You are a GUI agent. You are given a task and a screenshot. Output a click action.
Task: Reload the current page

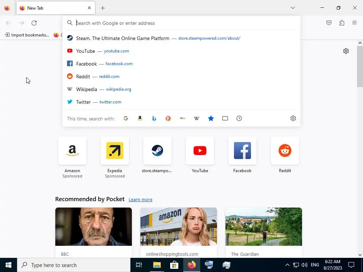pos(34,23)
